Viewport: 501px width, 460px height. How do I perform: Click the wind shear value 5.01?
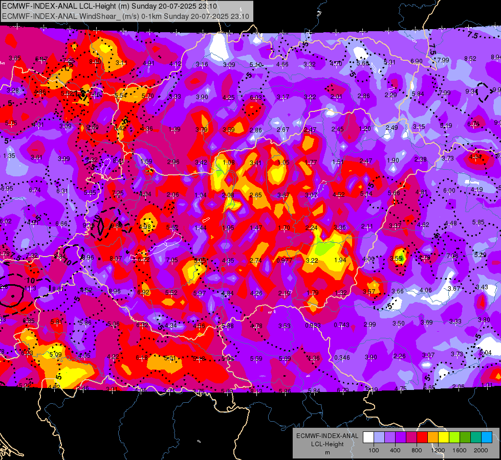coord(170,358)
